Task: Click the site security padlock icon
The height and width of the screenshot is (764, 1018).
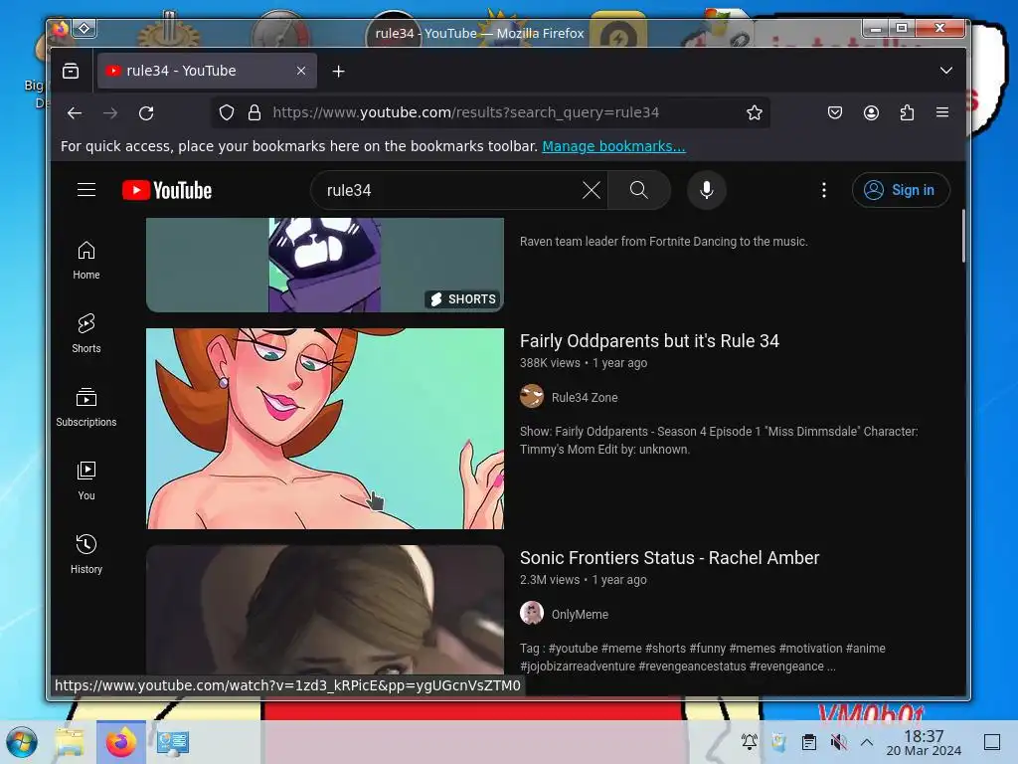Action: (x=254, y=113)
